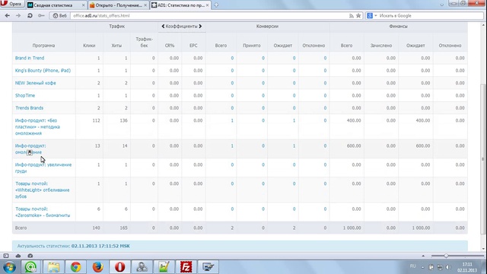The width and height of the screenshot is (487, 274).
Task: Click pending conversions 1 for «Без пластики» row
Action: click(294, 120)
